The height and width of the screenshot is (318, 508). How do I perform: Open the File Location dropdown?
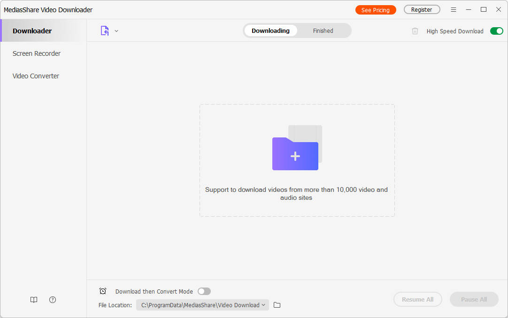(202, 305)
